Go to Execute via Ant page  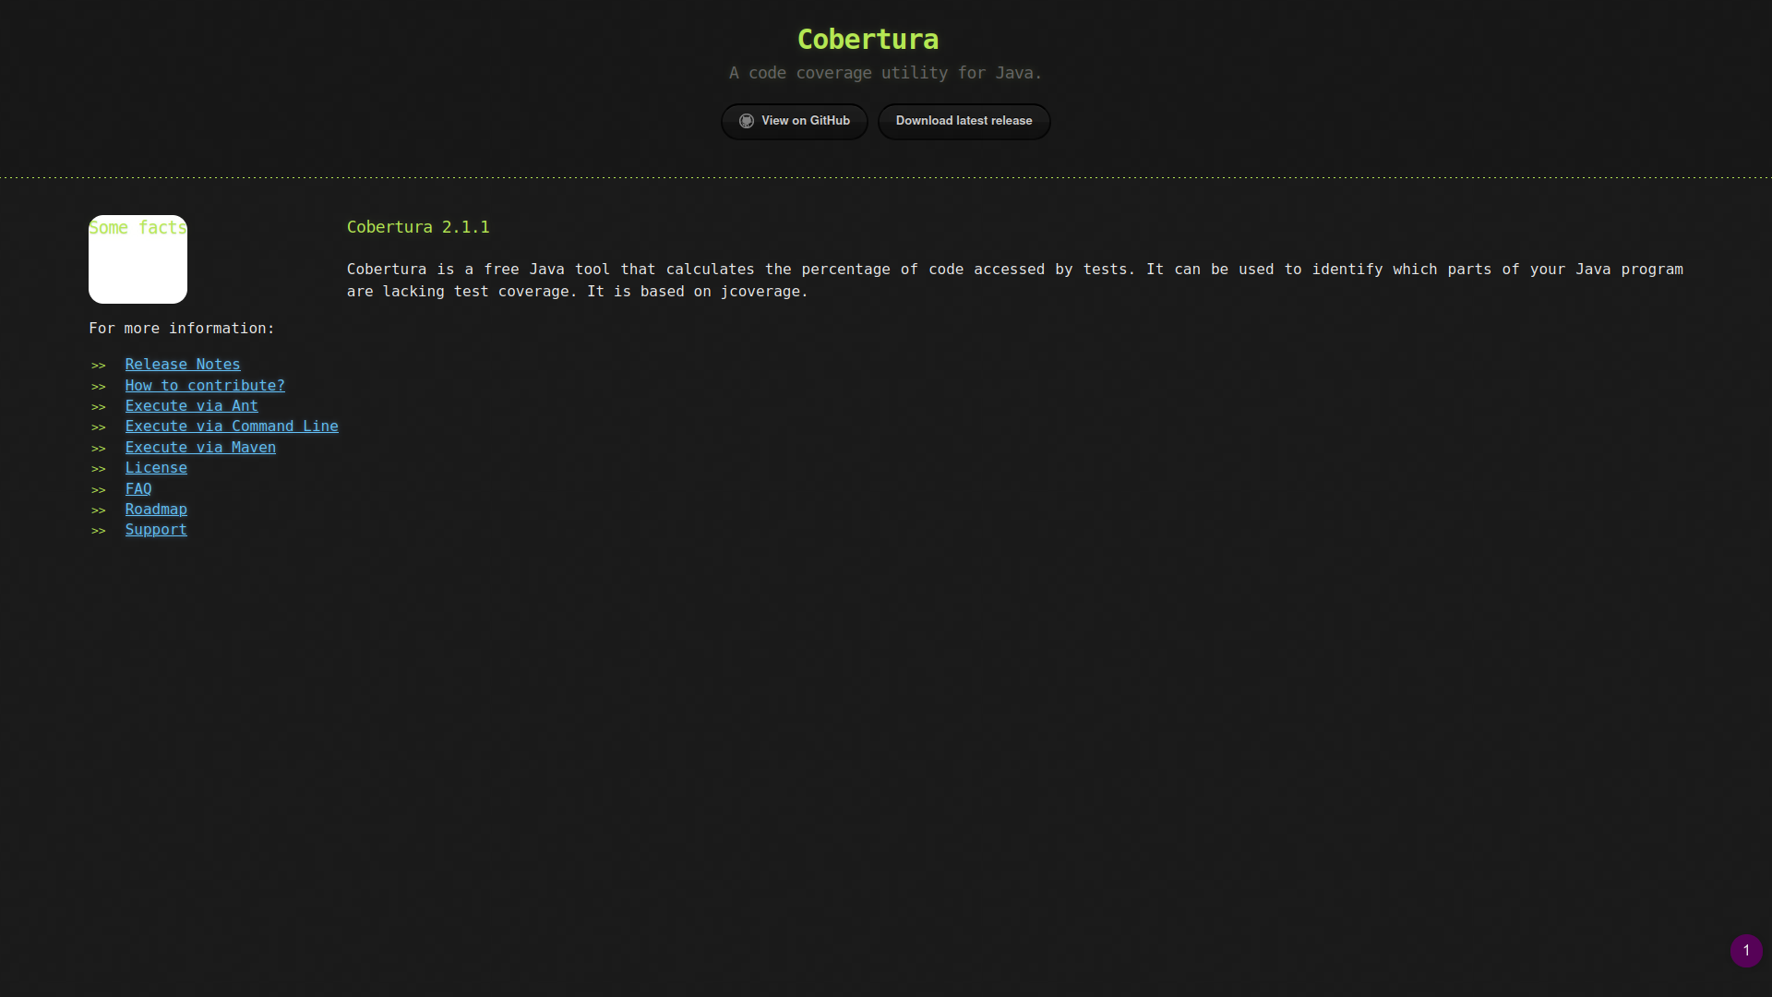pyautogui.click(x=191, y=406)
